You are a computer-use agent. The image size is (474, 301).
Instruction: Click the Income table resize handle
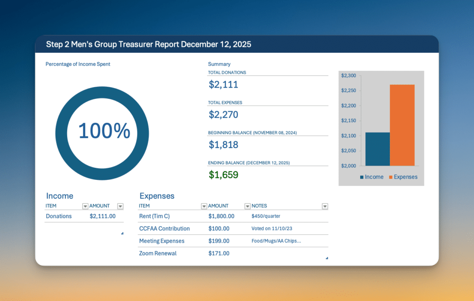pos(122,233)
